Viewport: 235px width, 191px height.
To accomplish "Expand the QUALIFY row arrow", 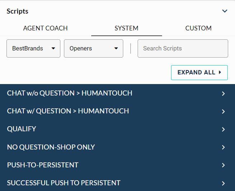I will click(x=224, y=129).
